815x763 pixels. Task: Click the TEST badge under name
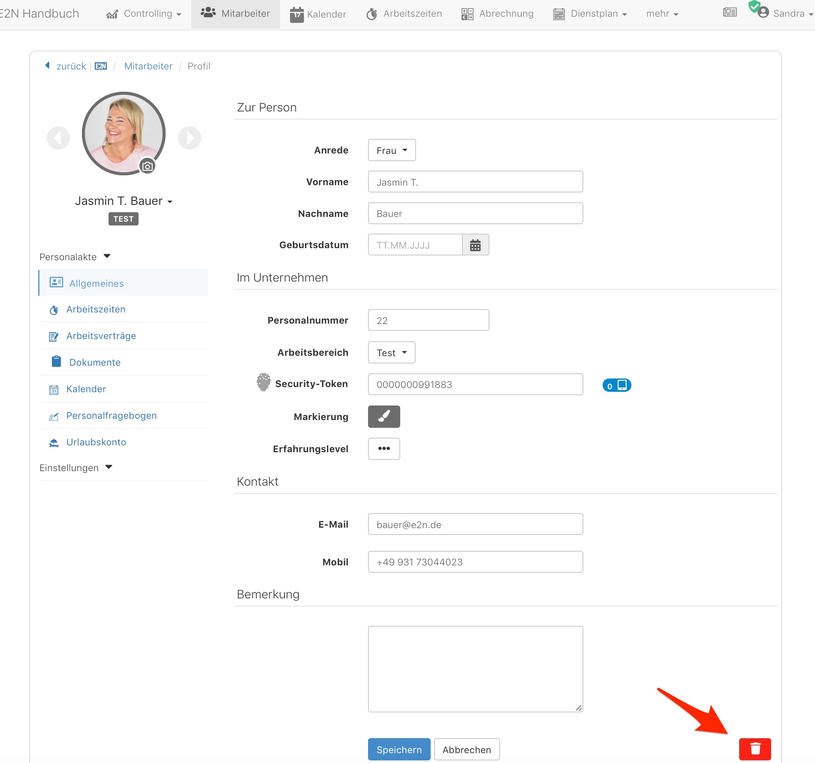click(124, 219)
